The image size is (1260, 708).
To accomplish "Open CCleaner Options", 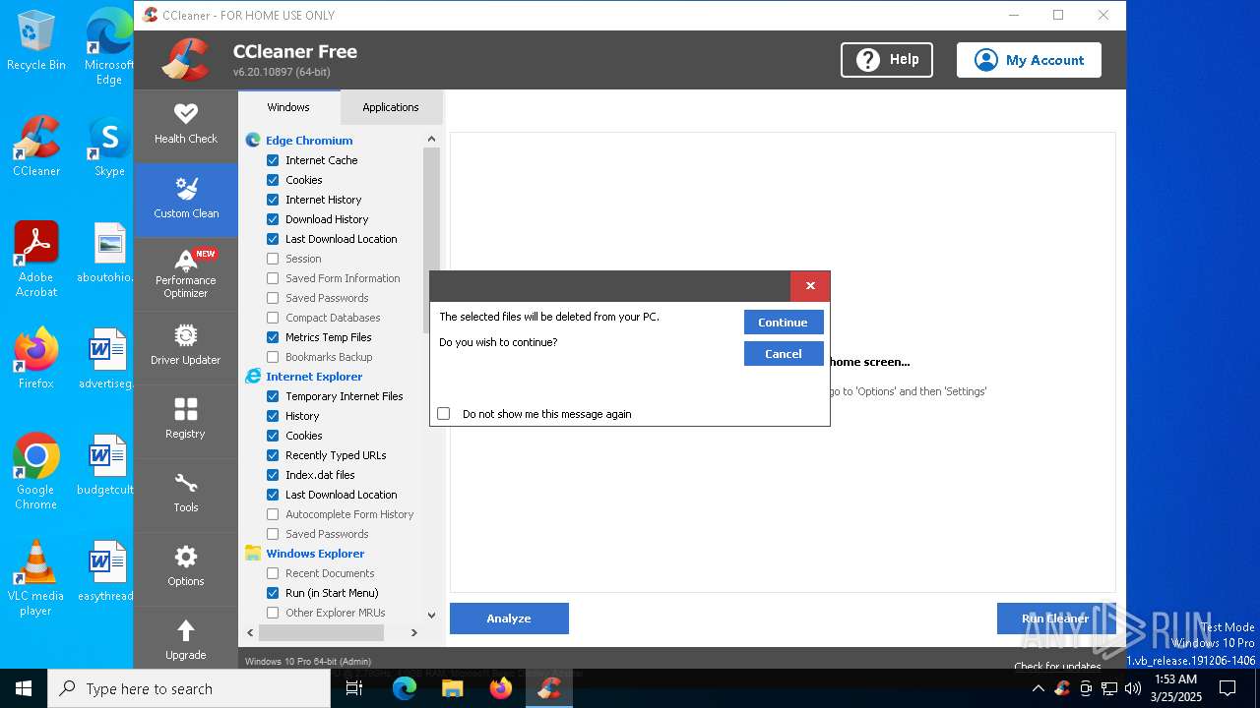I will [185, 567].
